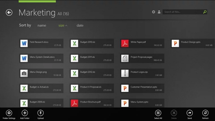Click the Budget vs Actual.xls file name
215x121 pixels.
[x=39, y=87]
